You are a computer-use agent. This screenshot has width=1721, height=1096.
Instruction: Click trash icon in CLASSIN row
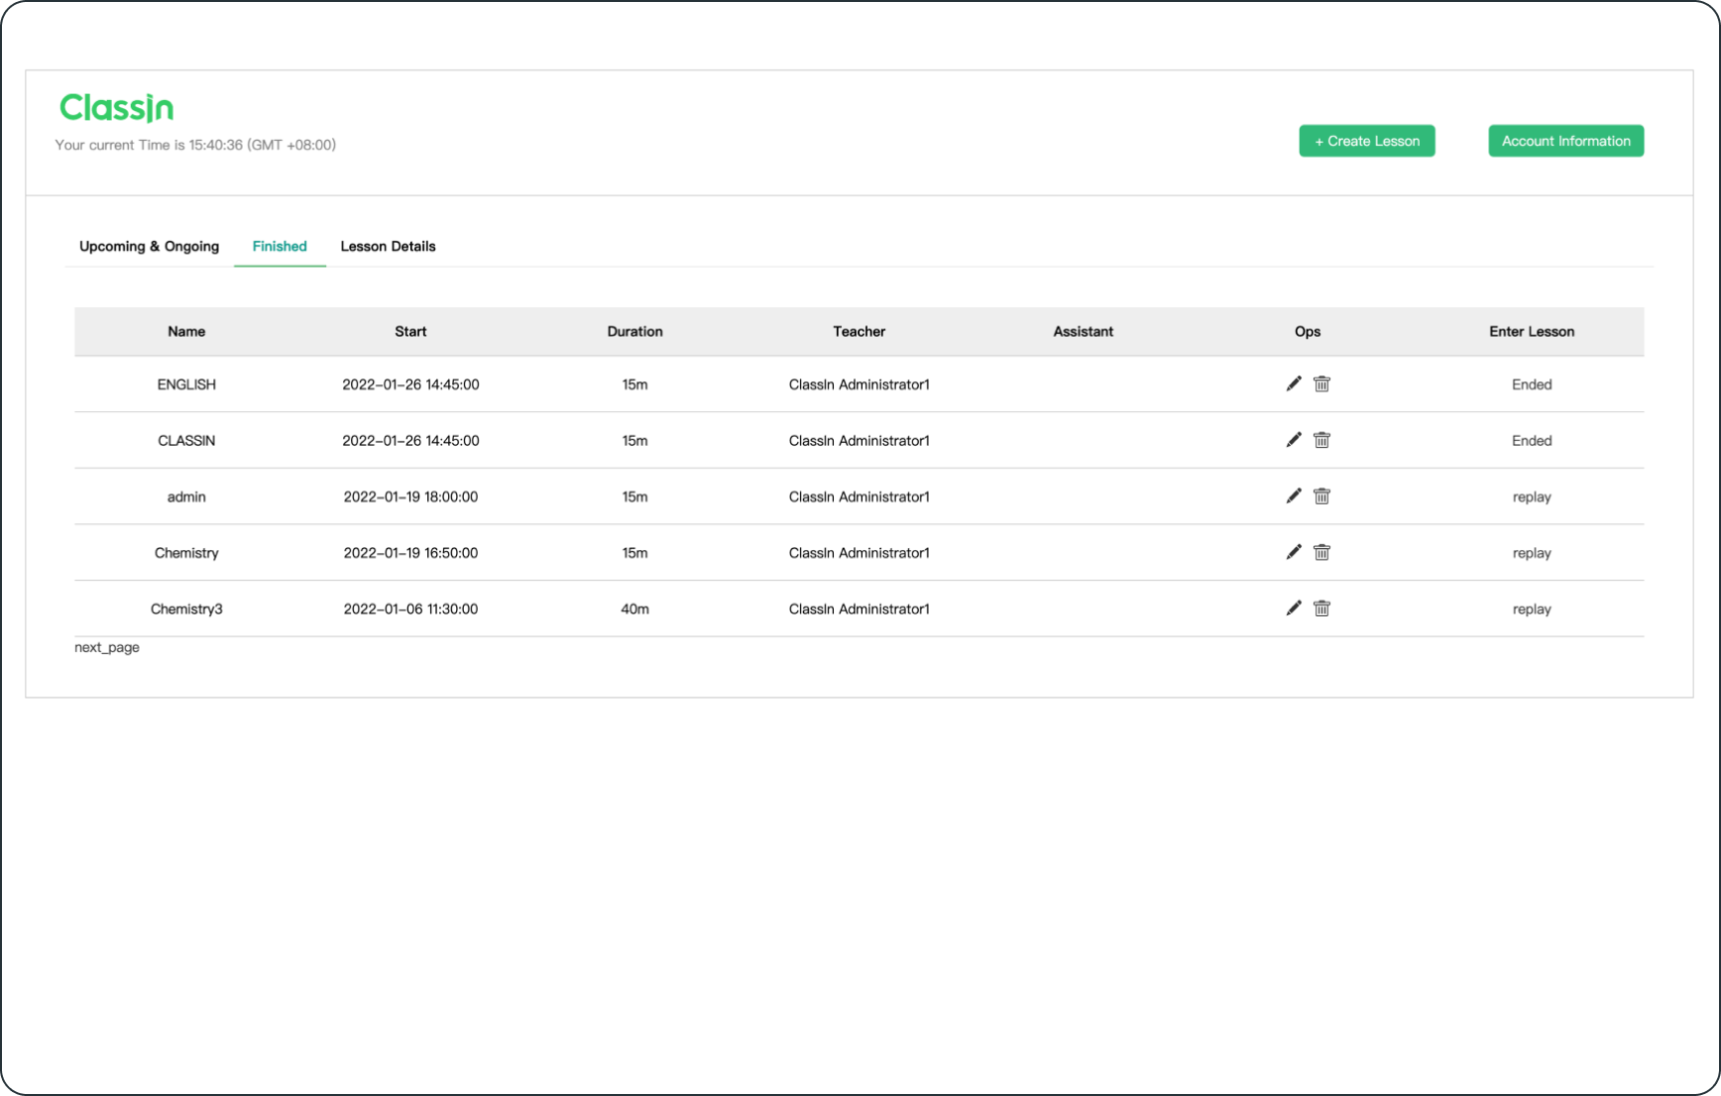pyautogui.click(x=1321, y=440)
